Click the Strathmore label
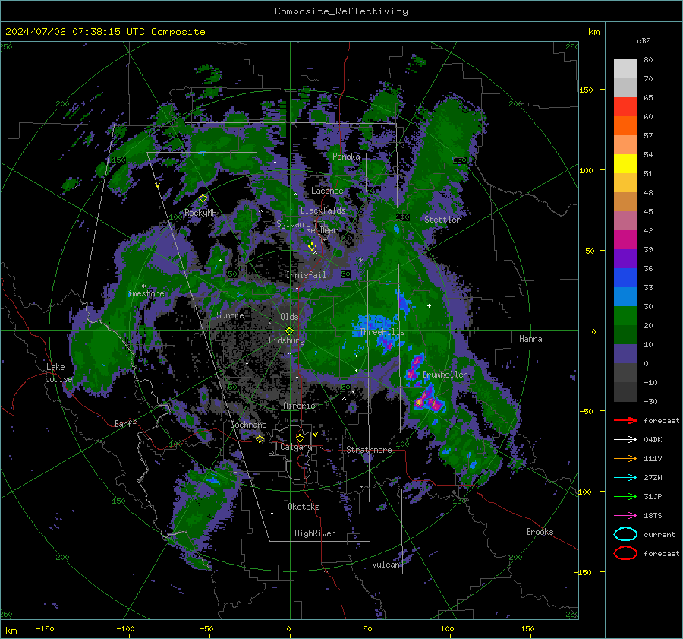The width and height of the screenshot is (683, 639). 369,450
